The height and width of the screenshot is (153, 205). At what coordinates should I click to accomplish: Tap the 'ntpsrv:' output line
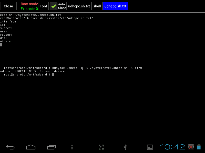coord(6,41)
